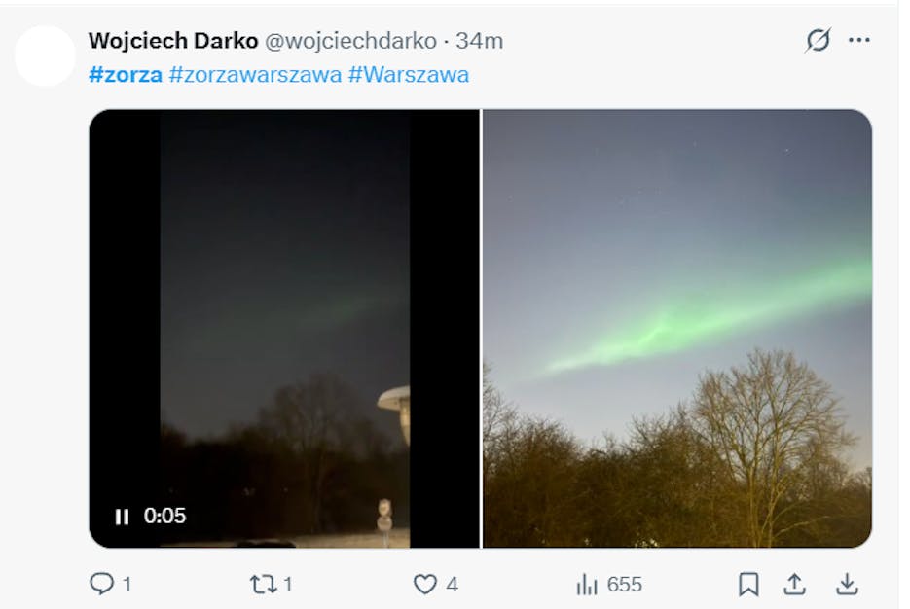Open the #zorzawarszawa hashtag link
910x609 pixels.
click(x=254, y=74)
